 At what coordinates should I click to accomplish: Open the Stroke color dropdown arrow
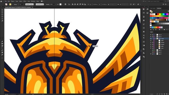(x=12, y=4)
